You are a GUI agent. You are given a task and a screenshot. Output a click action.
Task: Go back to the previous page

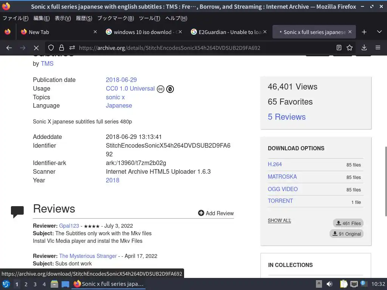point(9,48)
